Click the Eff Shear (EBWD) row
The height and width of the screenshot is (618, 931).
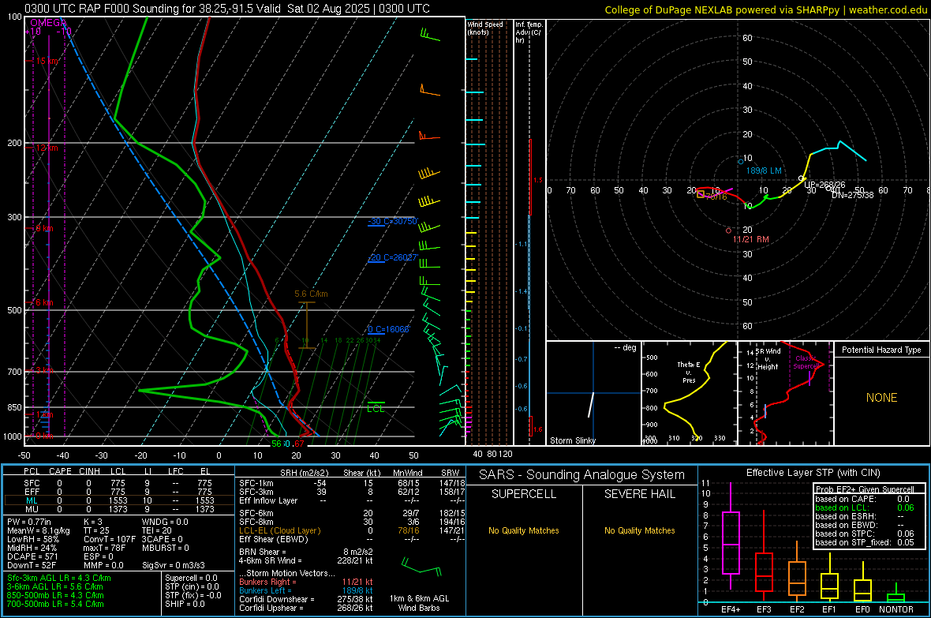[x=352, y=539]
